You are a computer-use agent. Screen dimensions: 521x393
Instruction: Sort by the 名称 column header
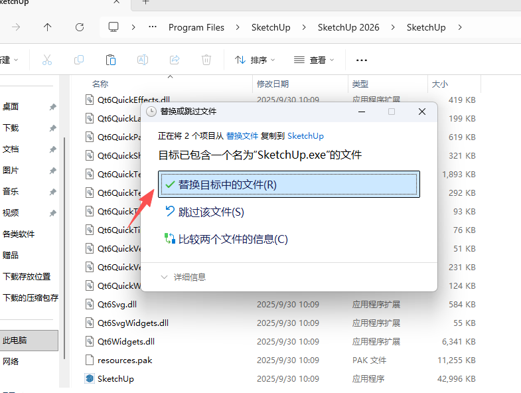(x=100, y=84)
